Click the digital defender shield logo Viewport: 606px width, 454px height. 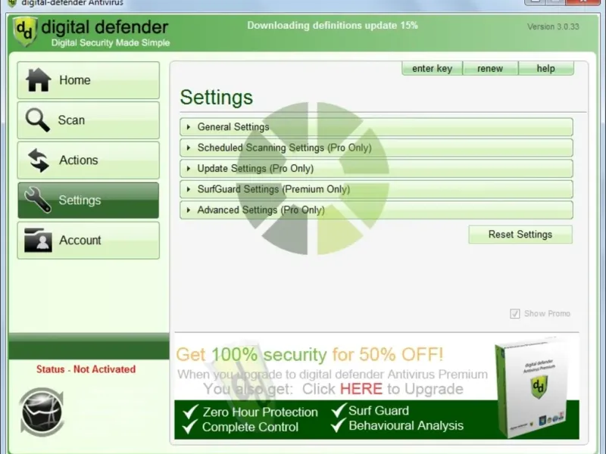(25, 32)
